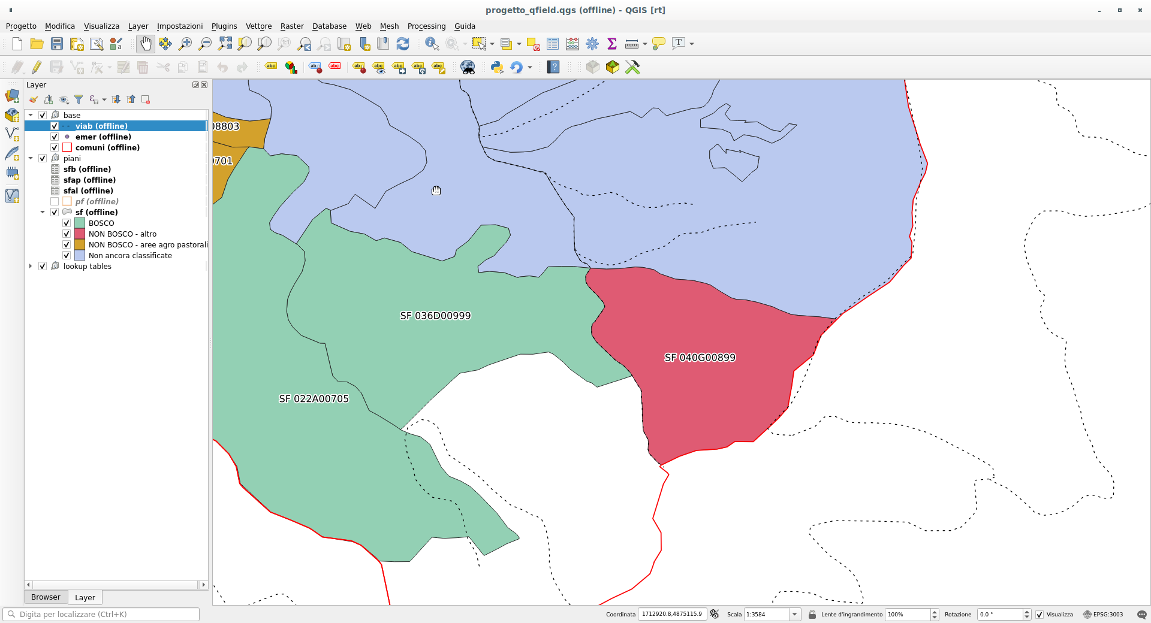This screenshot has width=1151, height=623.
Task: Click the plugin wrench and hammer icon
Action: 632,67
